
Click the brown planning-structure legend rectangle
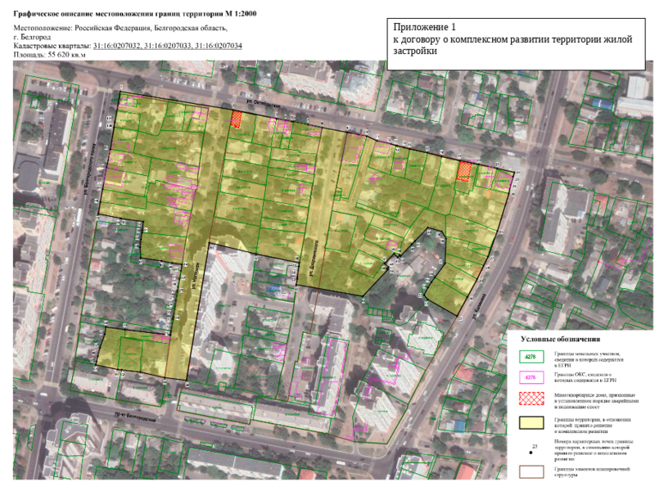click(x=531, y=471)
